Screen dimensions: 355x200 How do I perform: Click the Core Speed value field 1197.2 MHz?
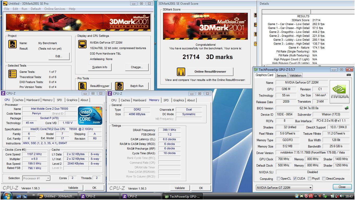(34, 154)
